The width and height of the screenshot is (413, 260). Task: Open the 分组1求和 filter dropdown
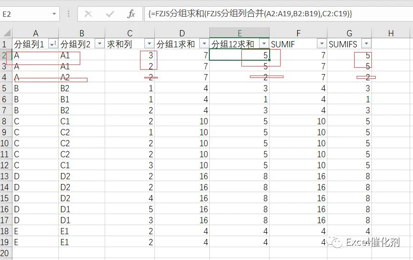point(204,43)
